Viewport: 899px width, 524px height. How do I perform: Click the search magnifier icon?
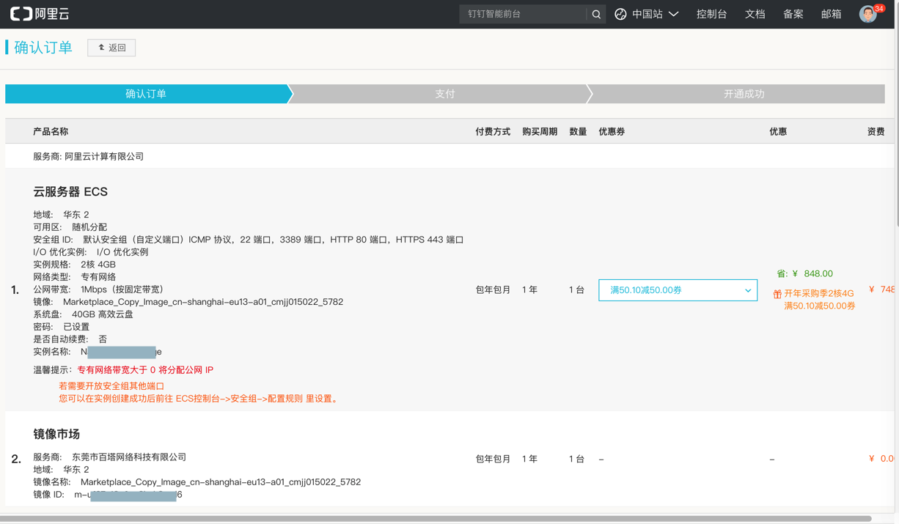coord(596,14)
